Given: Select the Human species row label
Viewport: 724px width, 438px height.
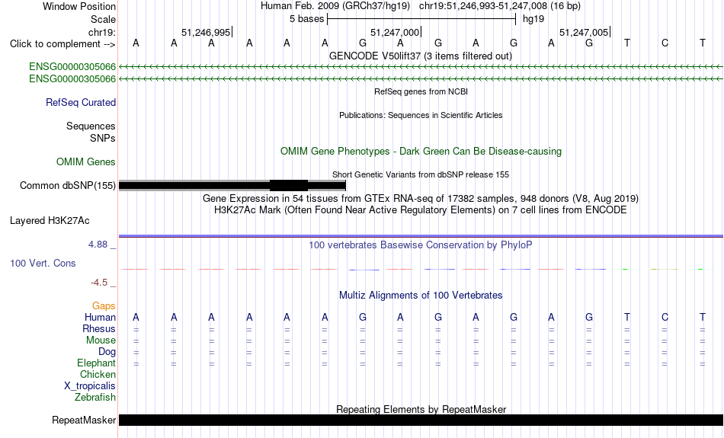Looking at the screenshot, I should [x=100, y=318].
